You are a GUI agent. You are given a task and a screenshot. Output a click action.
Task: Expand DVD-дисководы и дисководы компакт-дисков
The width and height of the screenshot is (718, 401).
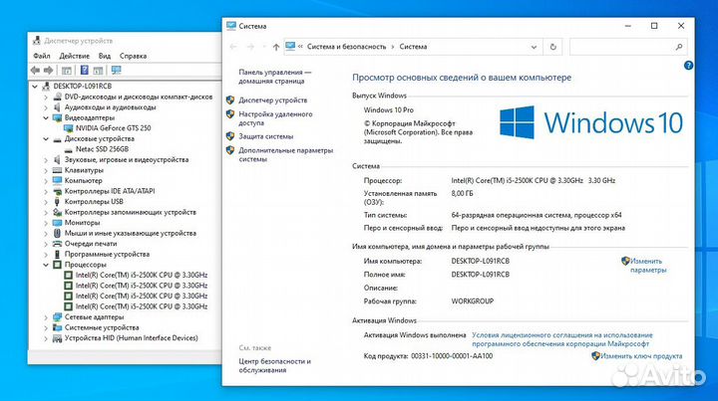[x=46, y=97]
